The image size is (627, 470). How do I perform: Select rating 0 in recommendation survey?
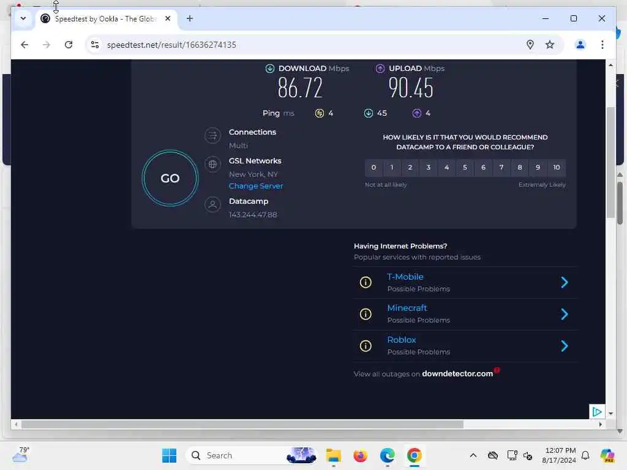[374, 168]
